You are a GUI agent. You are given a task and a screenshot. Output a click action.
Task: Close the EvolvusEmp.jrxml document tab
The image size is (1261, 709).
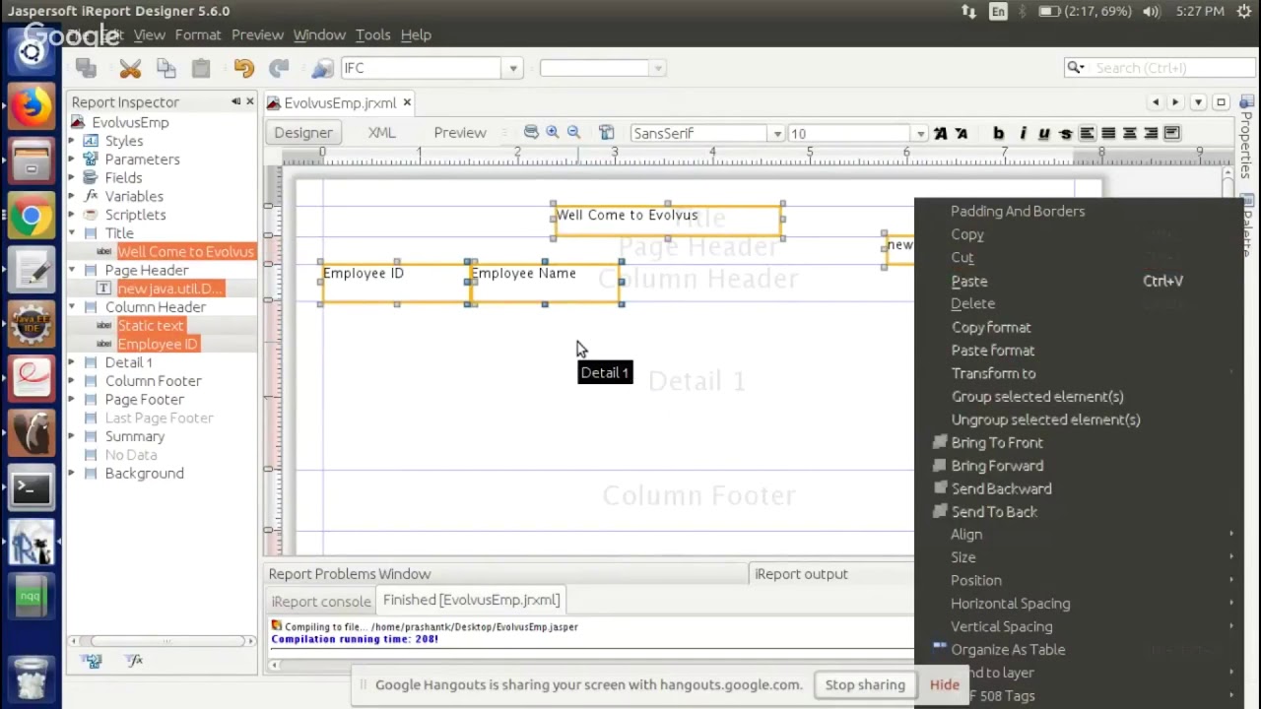pyautogui.click(x=407, y=102)
